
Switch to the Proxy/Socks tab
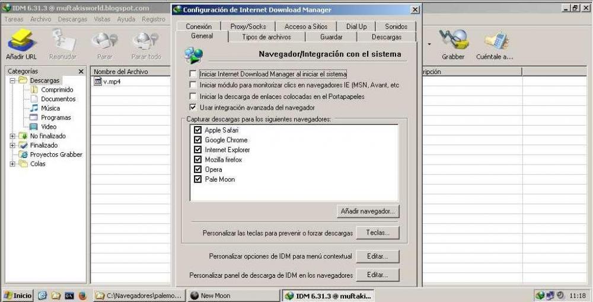248,27
